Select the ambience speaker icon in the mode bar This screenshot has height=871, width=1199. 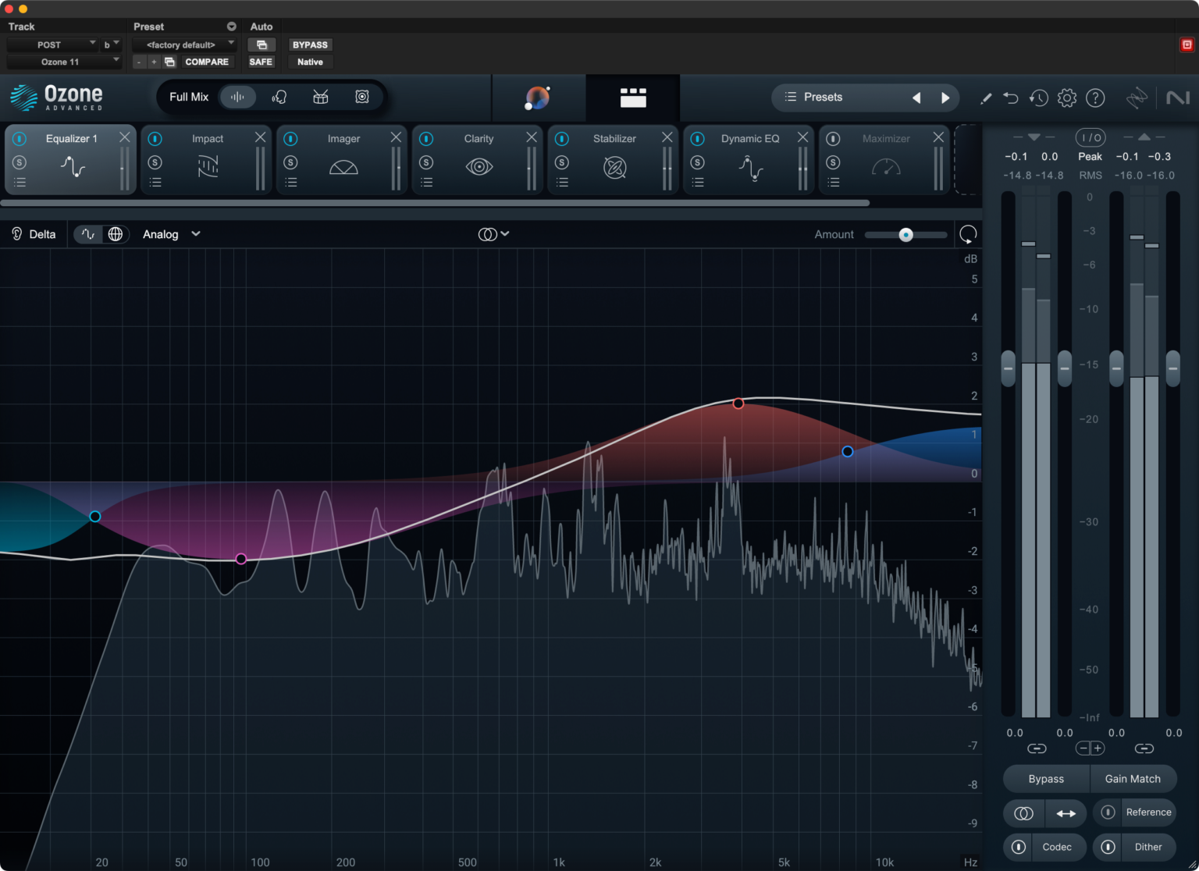tap(361, 97)
